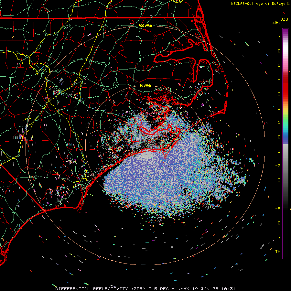The width and height of the screenshot is (291, 291).
Task: Click the 1 value on the ZDR scale
Action: point(279,123)
